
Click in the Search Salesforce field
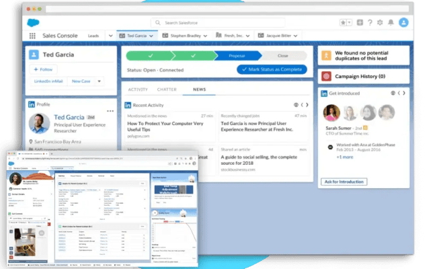tap(218, 23)
